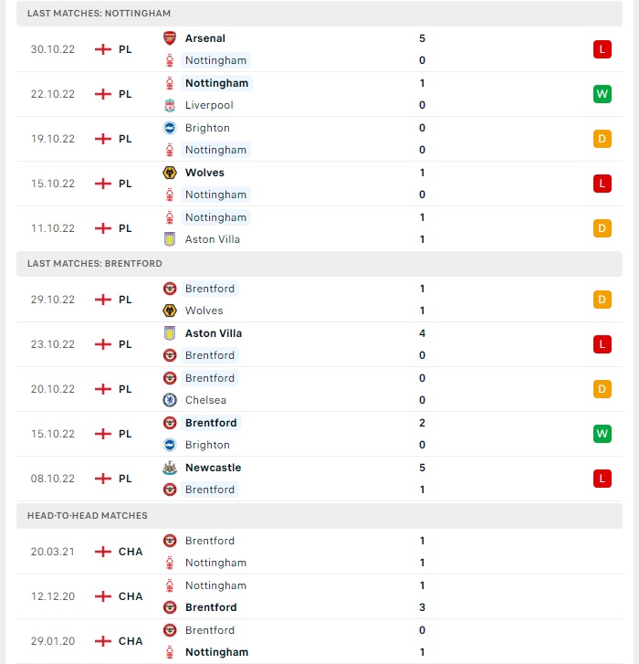Image resolution: width=639 pixels, height=664 pixels.
Task: Click the Head-to-Head Matches section header
Action: click(319, 515)
